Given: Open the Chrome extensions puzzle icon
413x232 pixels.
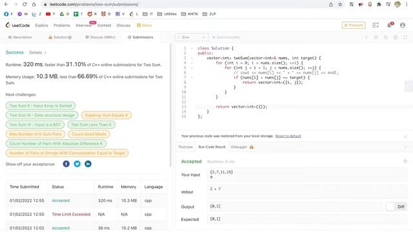Looking at the screenshot, I should coord(379,5).
